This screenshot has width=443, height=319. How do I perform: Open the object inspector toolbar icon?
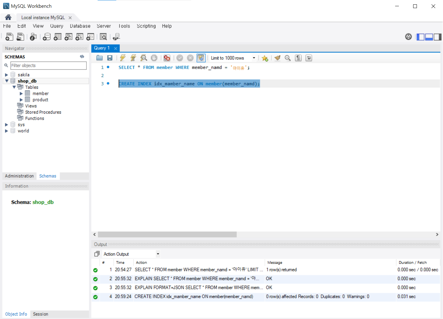pyautogui.click(x=33, y=37)
